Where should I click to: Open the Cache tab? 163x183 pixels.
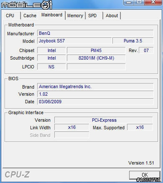tap(30, 16)
